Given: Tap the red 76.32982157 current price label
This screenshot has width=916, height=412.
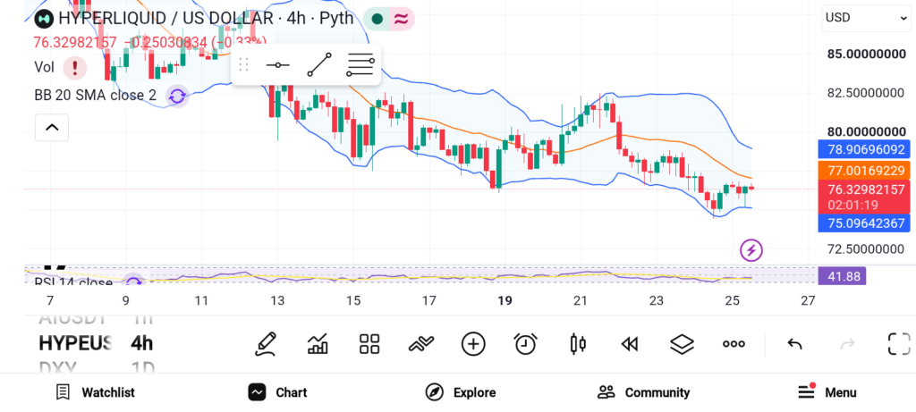Looking at the screenshot, I should pyautogui.click(x=864, y=189).
